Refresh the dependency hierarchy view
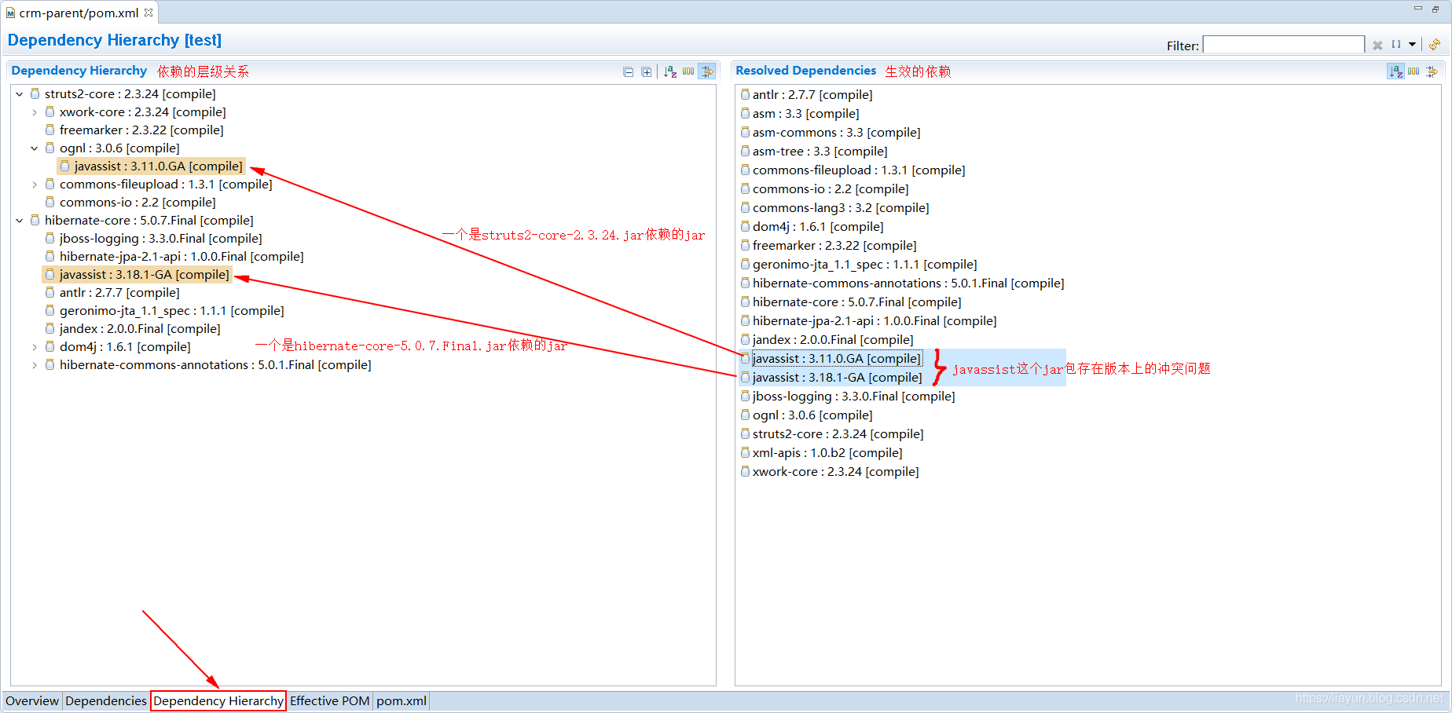 [x=1435, y=45]
